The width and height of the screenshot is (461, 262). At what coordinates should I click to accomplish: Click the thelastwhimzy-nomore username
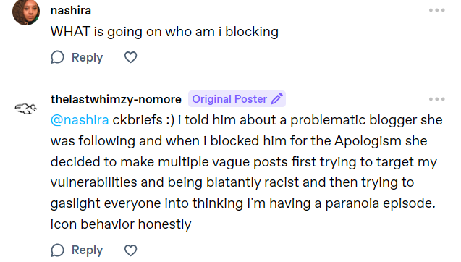[x=116, y=99]
